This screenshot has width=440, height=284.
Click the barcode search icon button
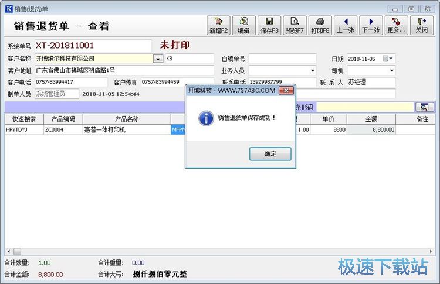(425, 107)
